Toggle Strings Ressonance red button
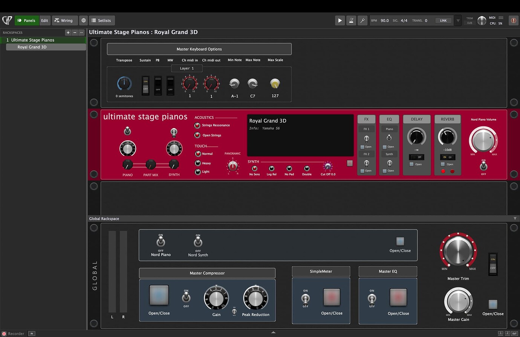The image size is (520, 337). click(x=197, y=126)
